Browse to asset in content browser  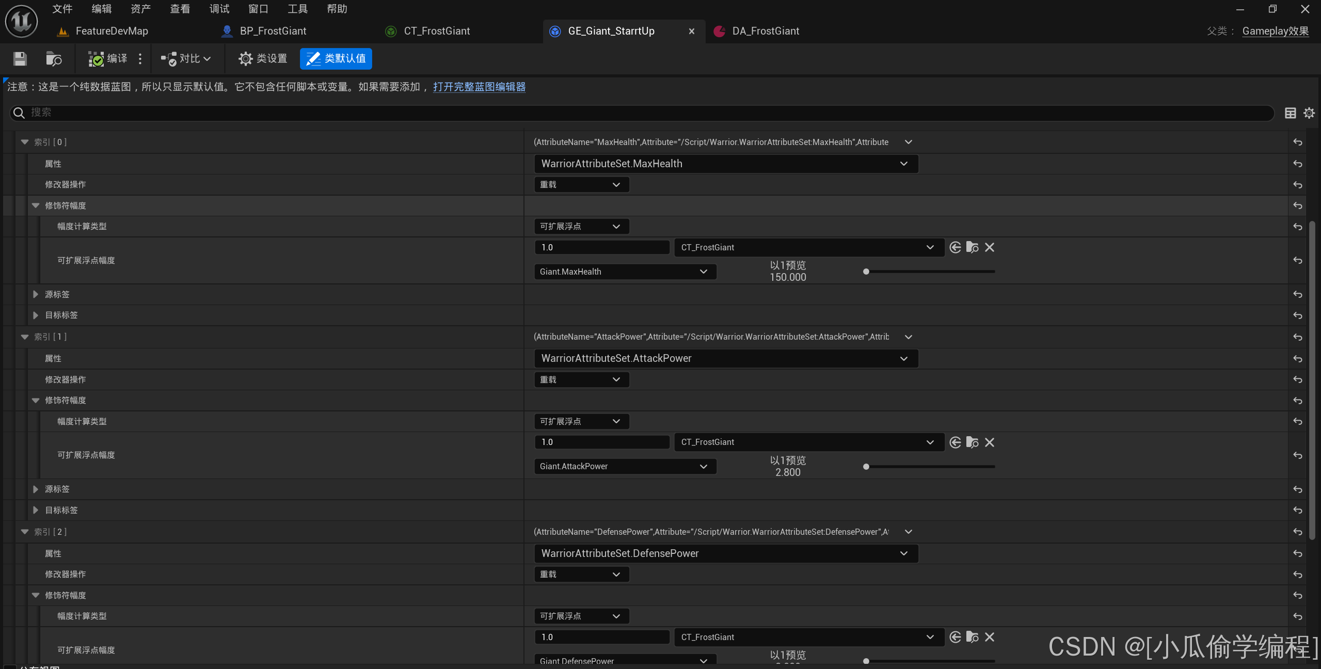pos(54,59)
